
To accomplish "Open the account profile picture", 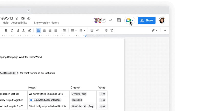I will click(x=162, y=20).
